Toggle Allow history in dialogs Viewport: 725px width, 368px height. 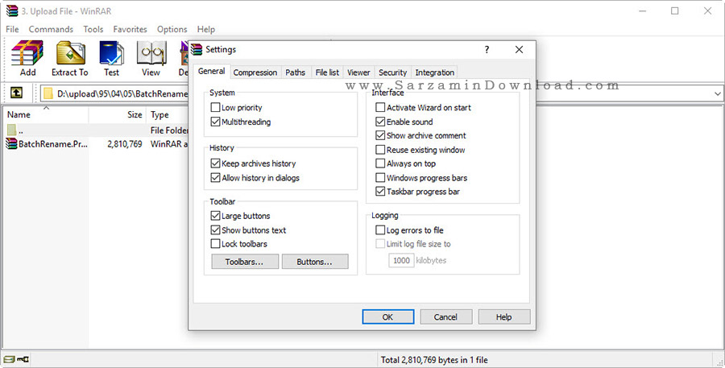[x=215, y=177]
